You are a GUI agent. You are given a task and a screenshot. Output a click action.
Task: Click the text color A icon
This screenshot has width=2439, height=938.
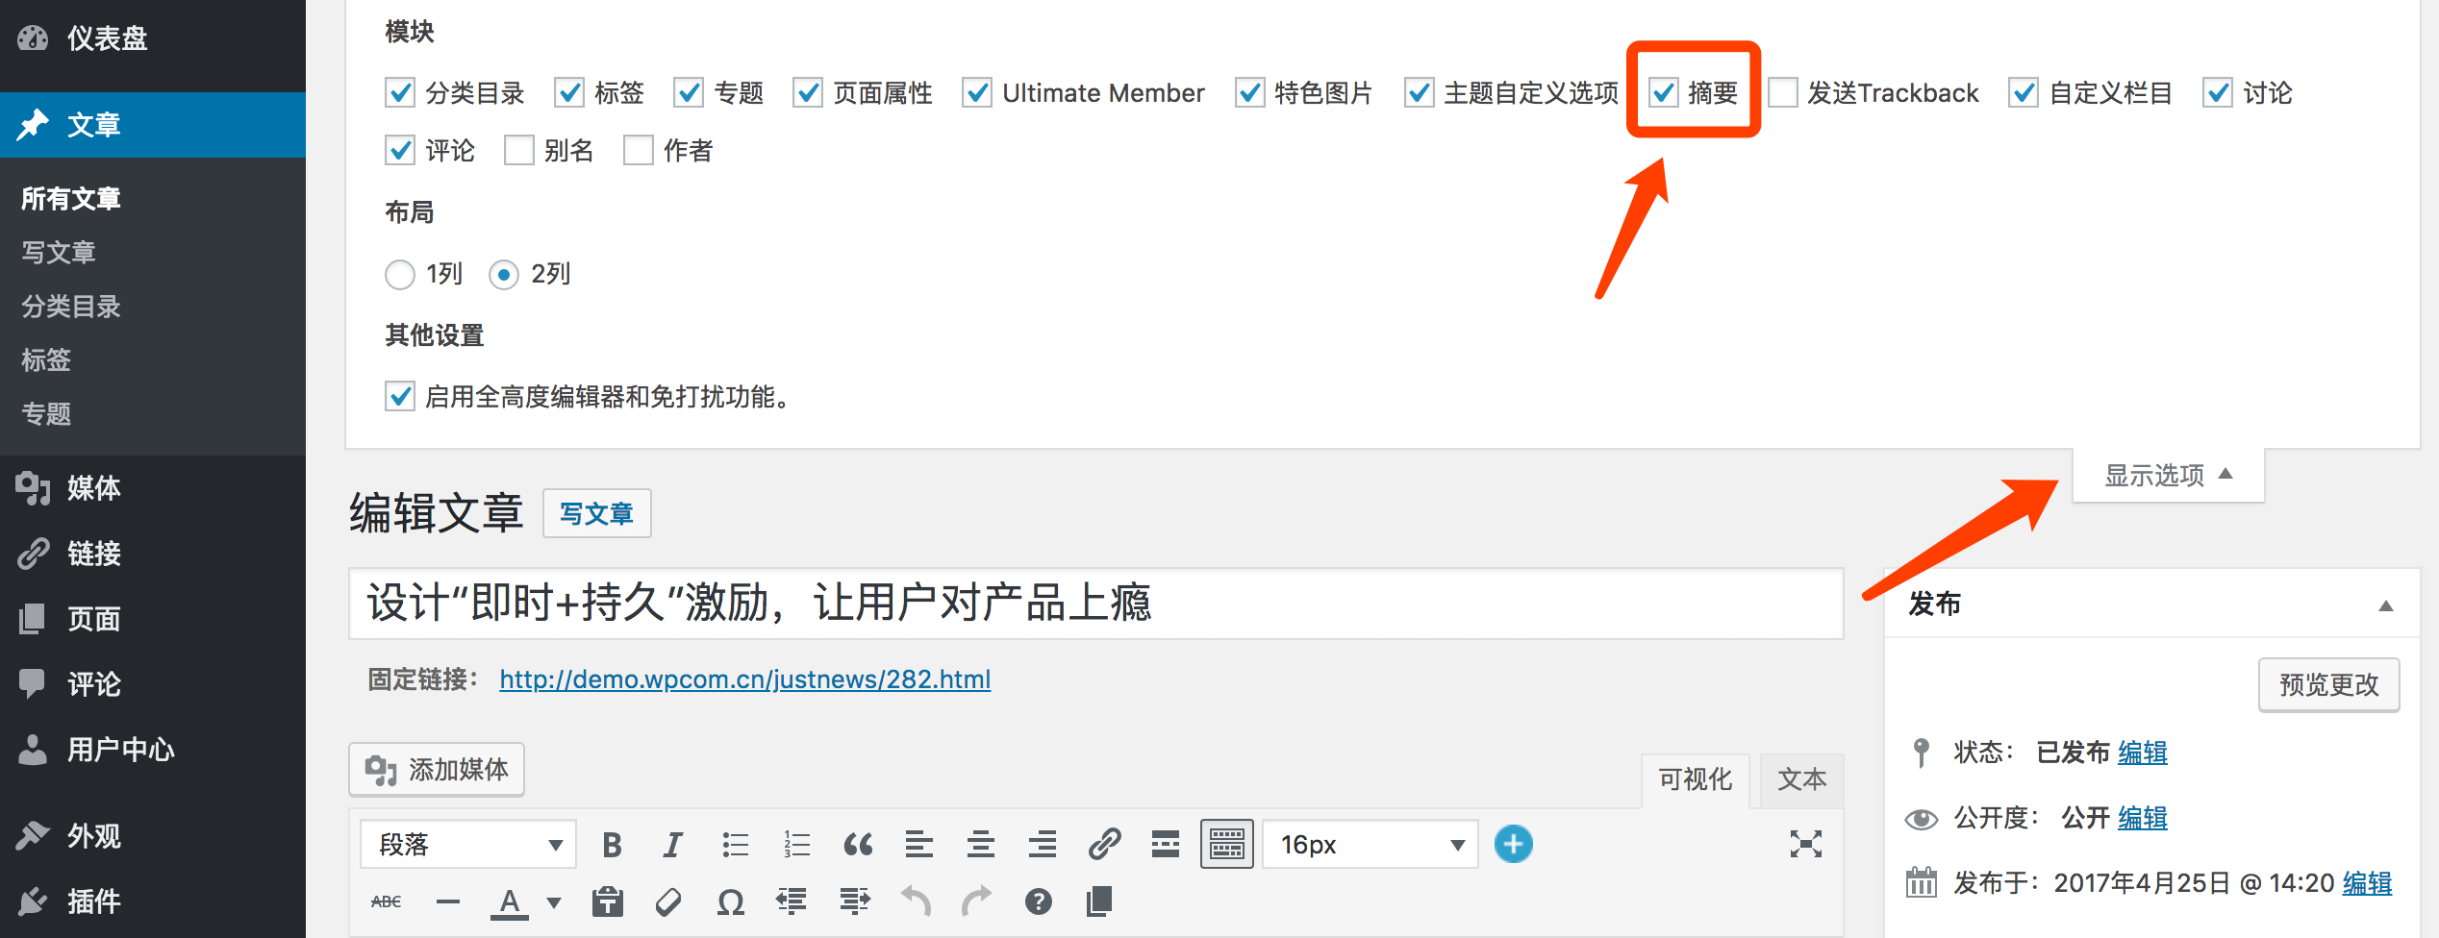coord(510,902)
